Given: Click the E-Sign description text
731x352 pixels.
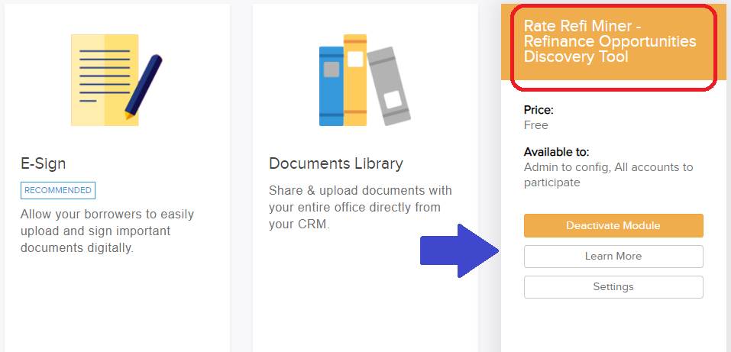Looking at the screenshot, I should click(x=107, y=231).
